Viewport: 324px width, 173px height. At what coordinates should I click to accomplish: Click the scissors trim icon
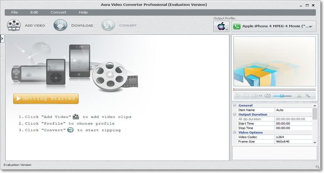(x=299, y=96)
